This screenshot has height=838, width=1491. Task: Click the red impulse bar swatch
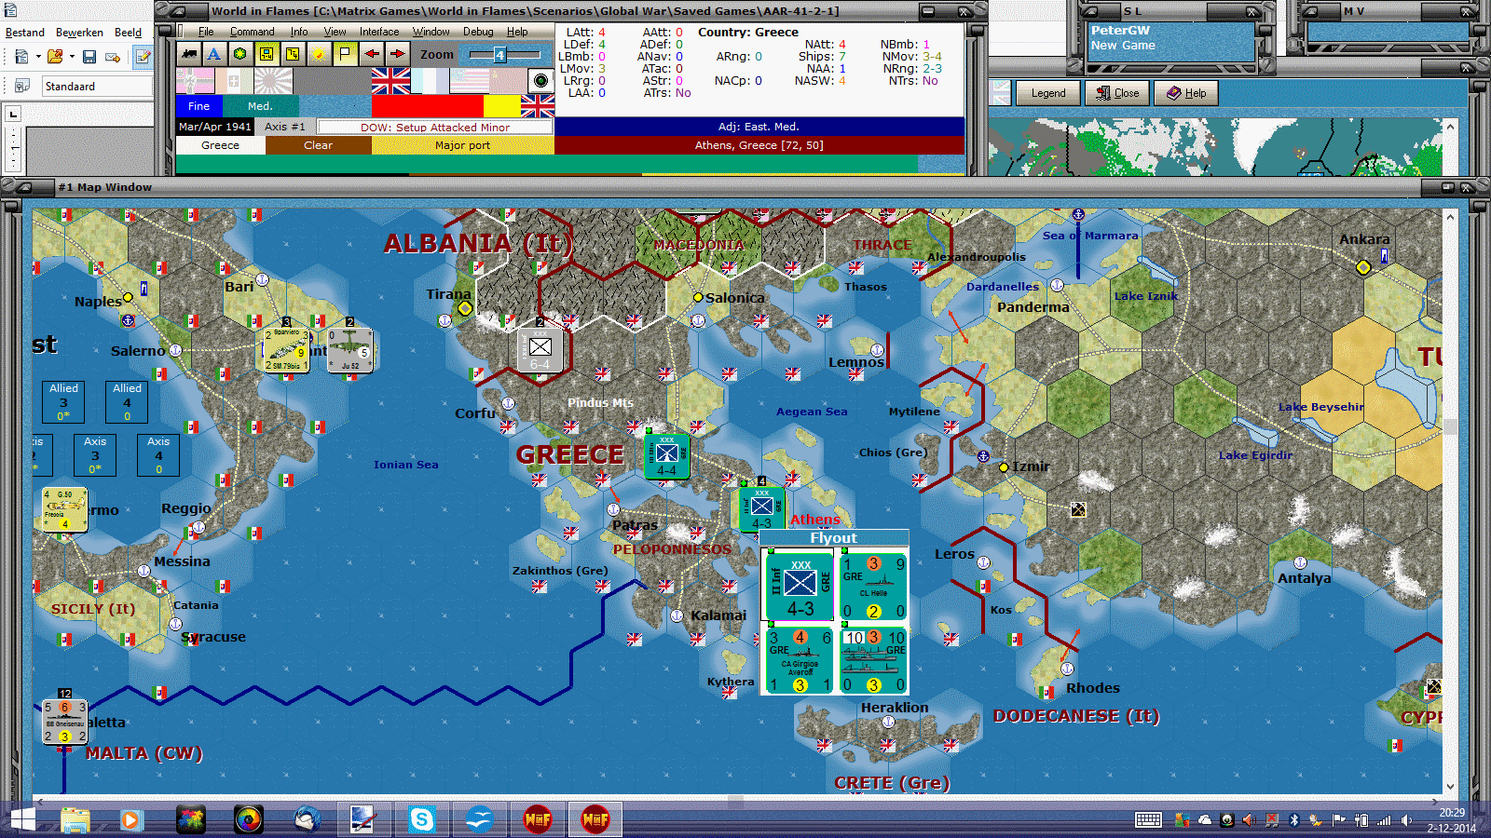point(427,106)
